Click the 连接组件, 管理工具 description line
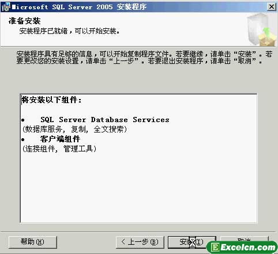Image resolution: width=278 pixels, height=254 pixels. [59, 149]
